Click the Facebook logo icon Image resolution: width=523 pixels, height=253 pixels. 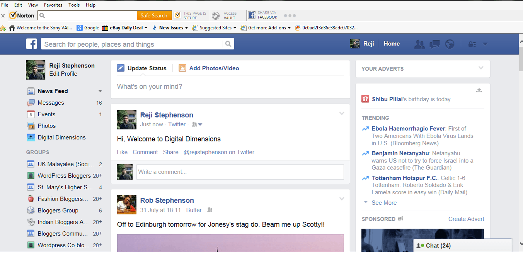click(x=31, y=44)
